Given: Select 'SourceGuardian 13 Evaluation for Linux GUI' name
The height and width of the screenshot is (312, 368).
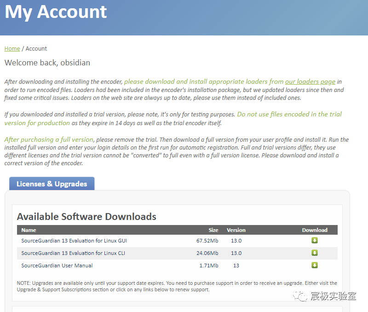Looking at the screenshot, I should tap(74, 241).
